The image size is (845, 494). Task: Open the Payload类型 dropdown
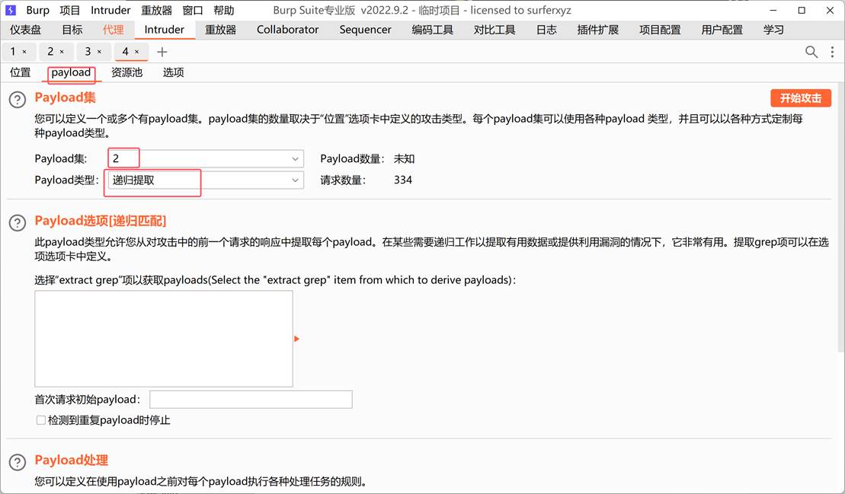(206, 180)
